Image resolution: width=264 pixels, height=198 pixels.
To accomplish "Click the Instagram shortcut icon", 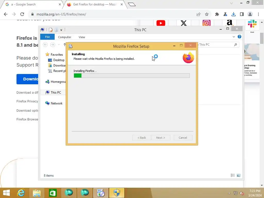I will point(207,23).
